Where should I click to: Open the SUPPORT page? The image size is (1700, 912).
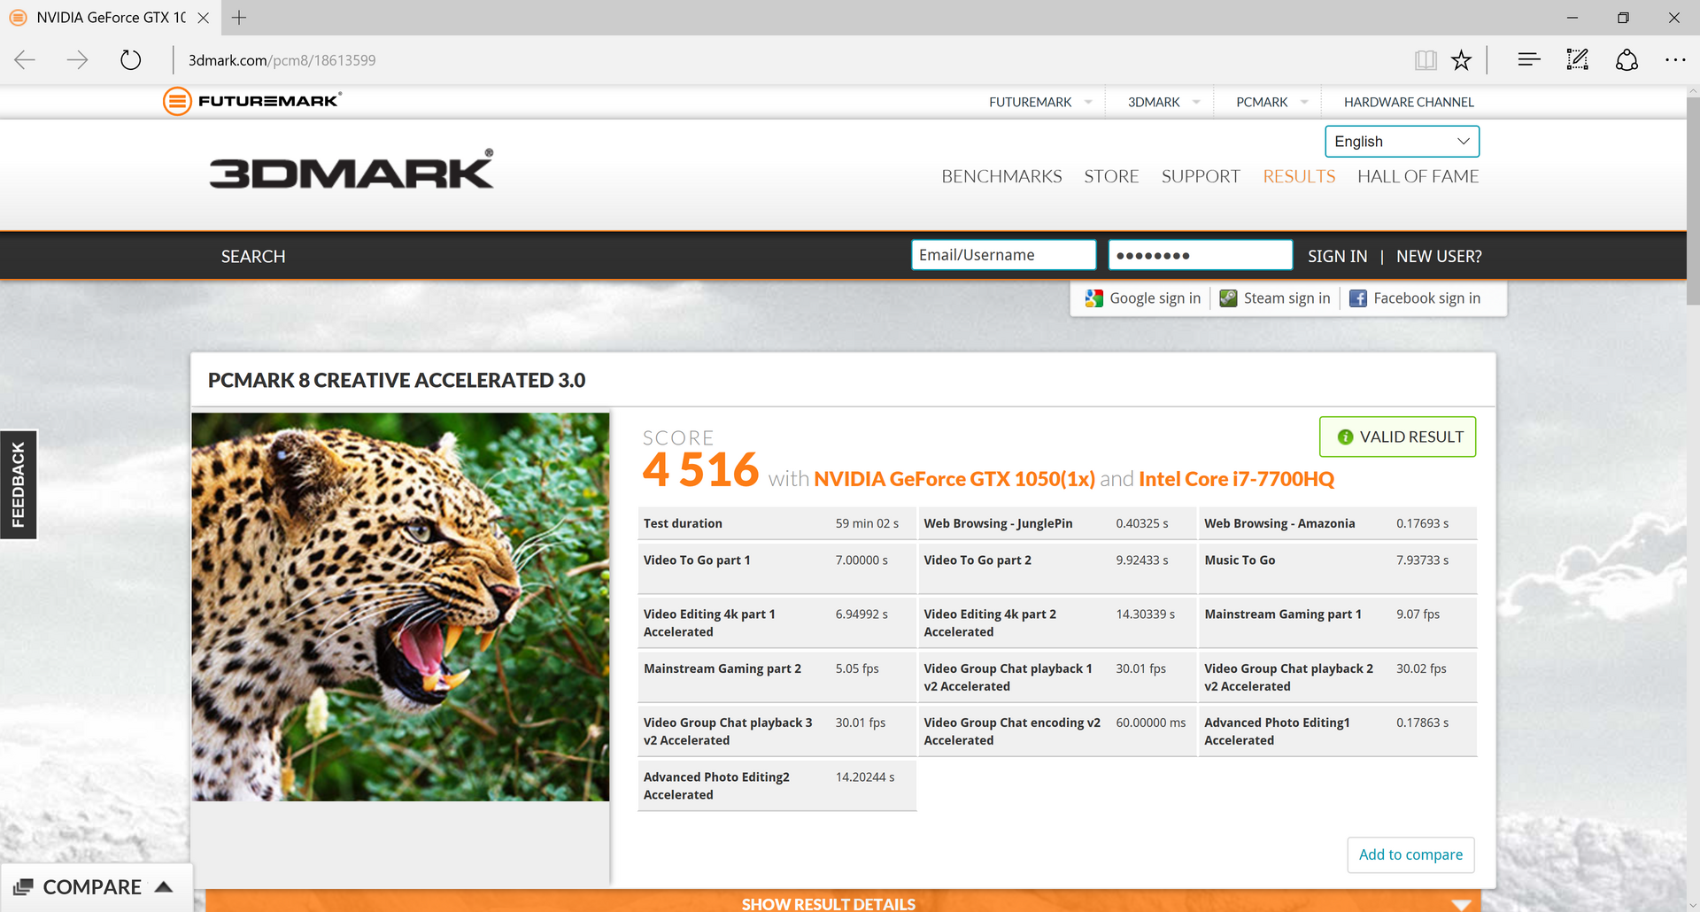1201,176
